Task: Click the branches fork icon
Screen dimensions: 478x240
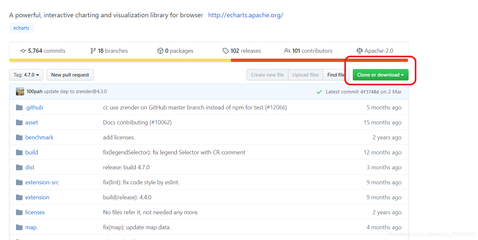Action: [93, 51]
